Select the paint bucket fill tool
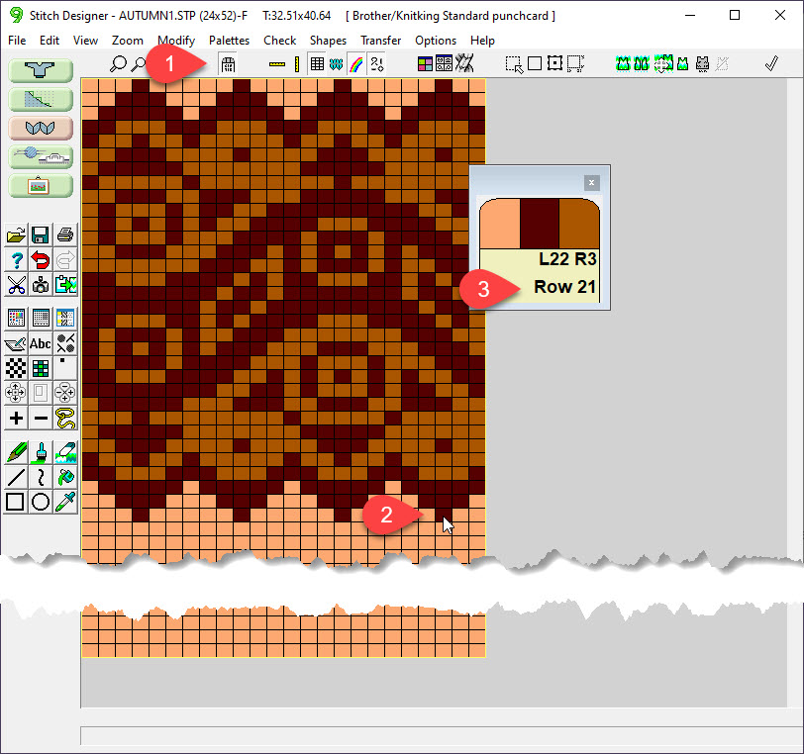This screenshot has height=754, width=804. tap(65, 477)
